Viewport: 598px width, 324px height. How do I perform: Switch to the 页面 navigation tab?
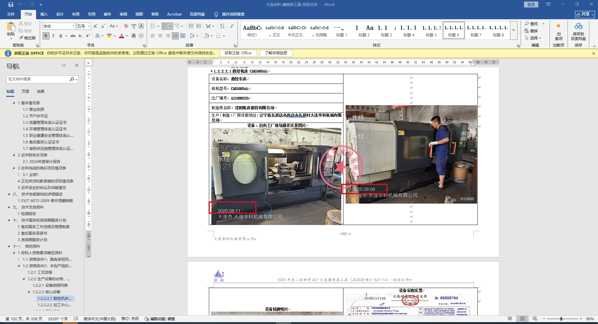25,91
